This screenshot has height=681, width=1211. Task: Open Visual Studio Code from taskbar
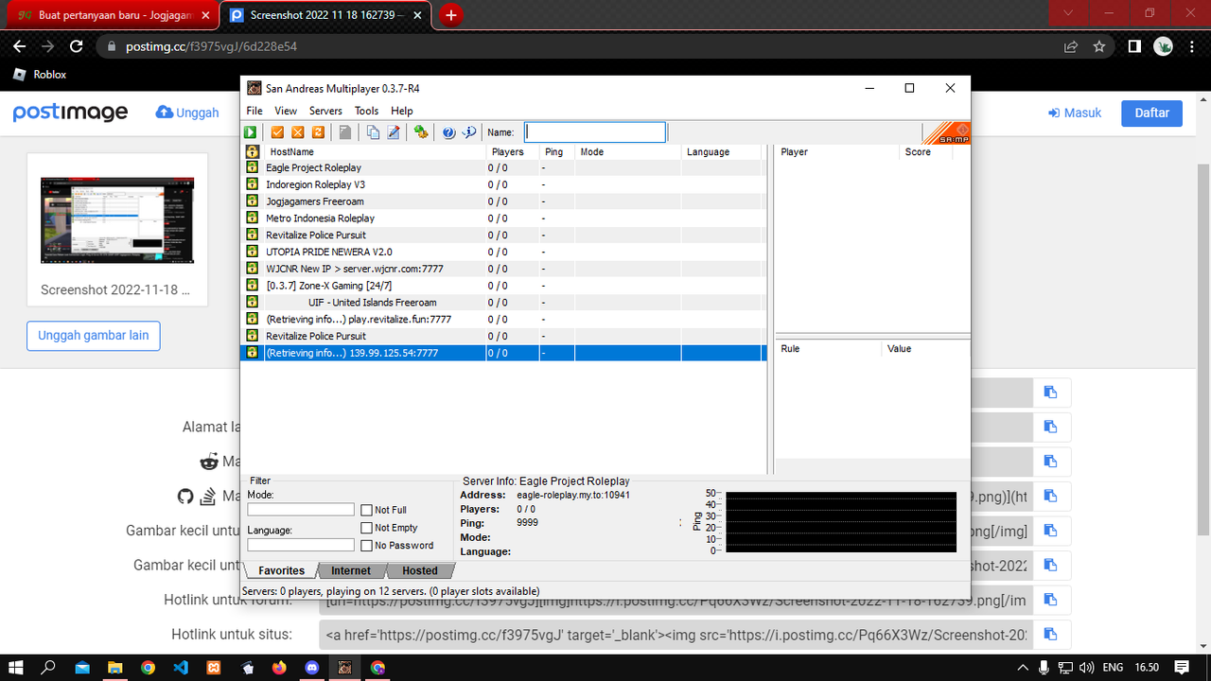[181, 667]
